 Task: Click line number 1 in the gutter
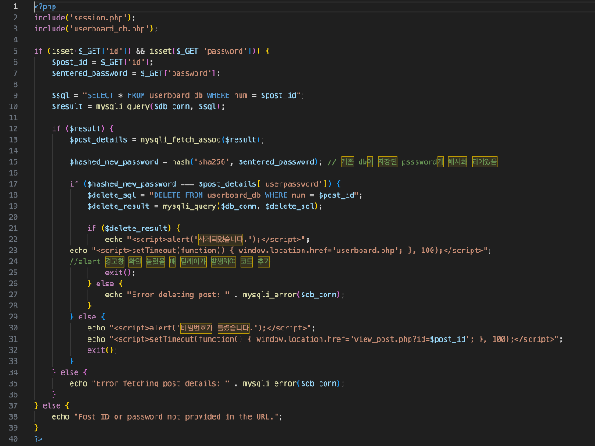tap(15, 7)
